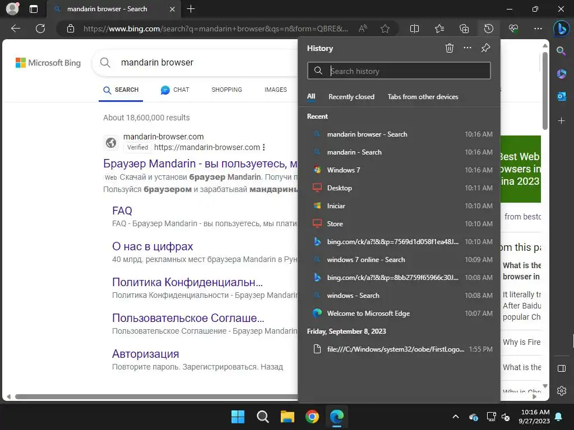574x430 pixels.
Task: Open 'mandarin browser - Search' history entry
Action: point(399,134)
